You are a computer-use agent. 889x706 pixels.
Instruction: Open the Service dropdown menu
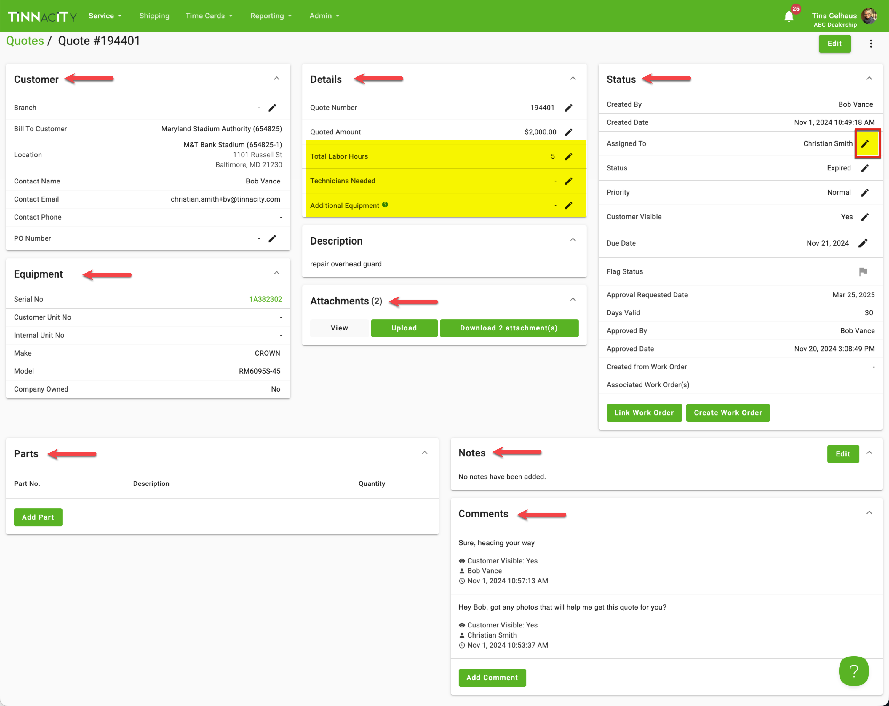105,16
